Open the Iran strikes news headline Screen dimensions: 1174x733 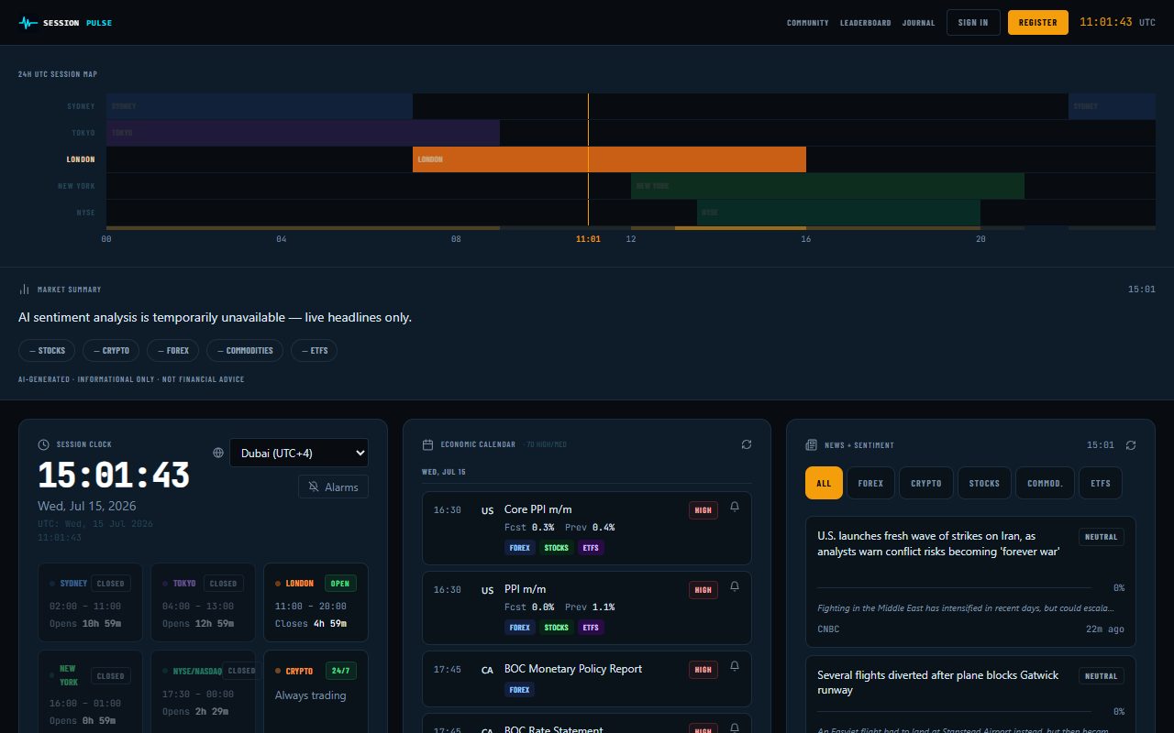[938, 543]
